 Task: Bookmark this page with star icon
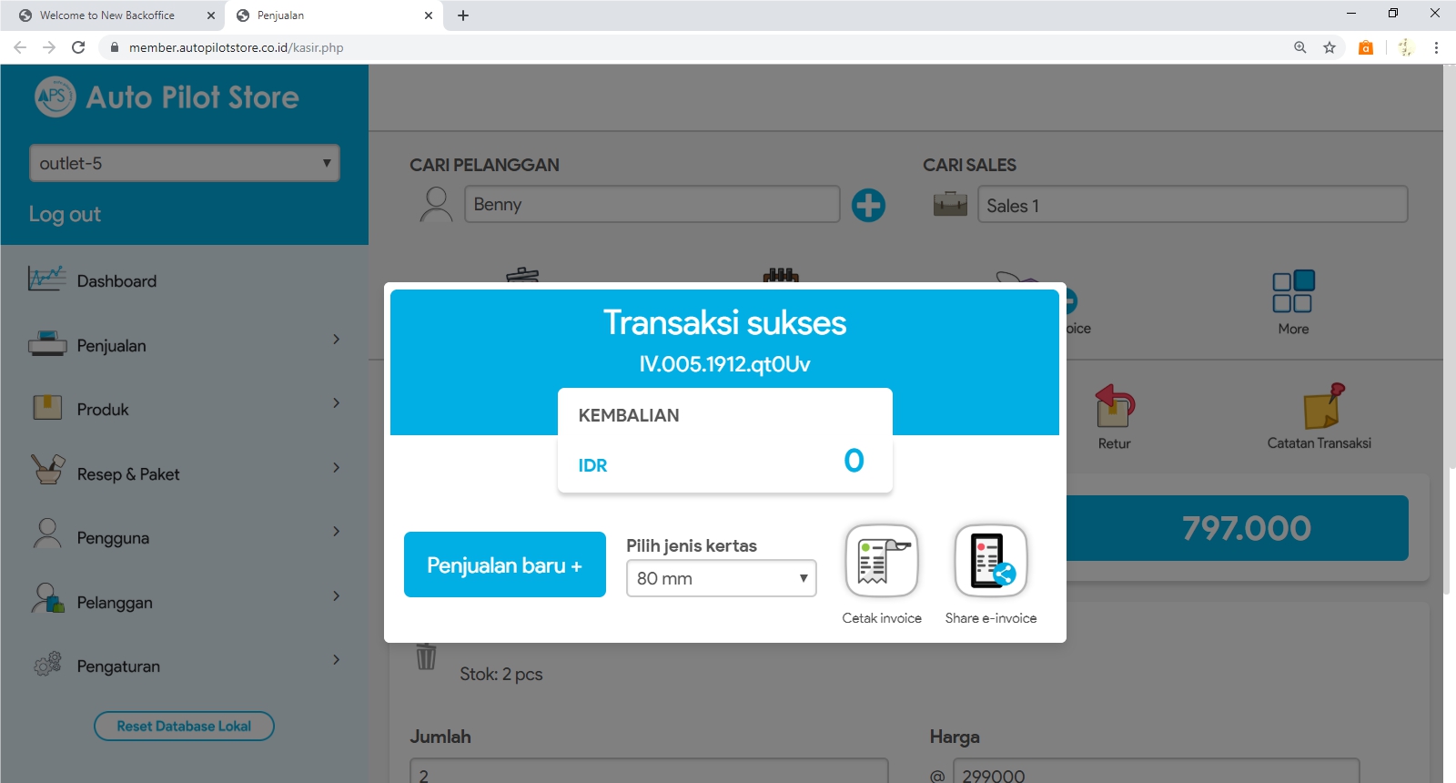pos(1330,47)
